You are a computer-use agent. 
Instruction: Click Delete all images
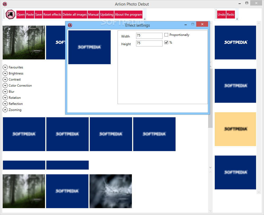[75, 15]
